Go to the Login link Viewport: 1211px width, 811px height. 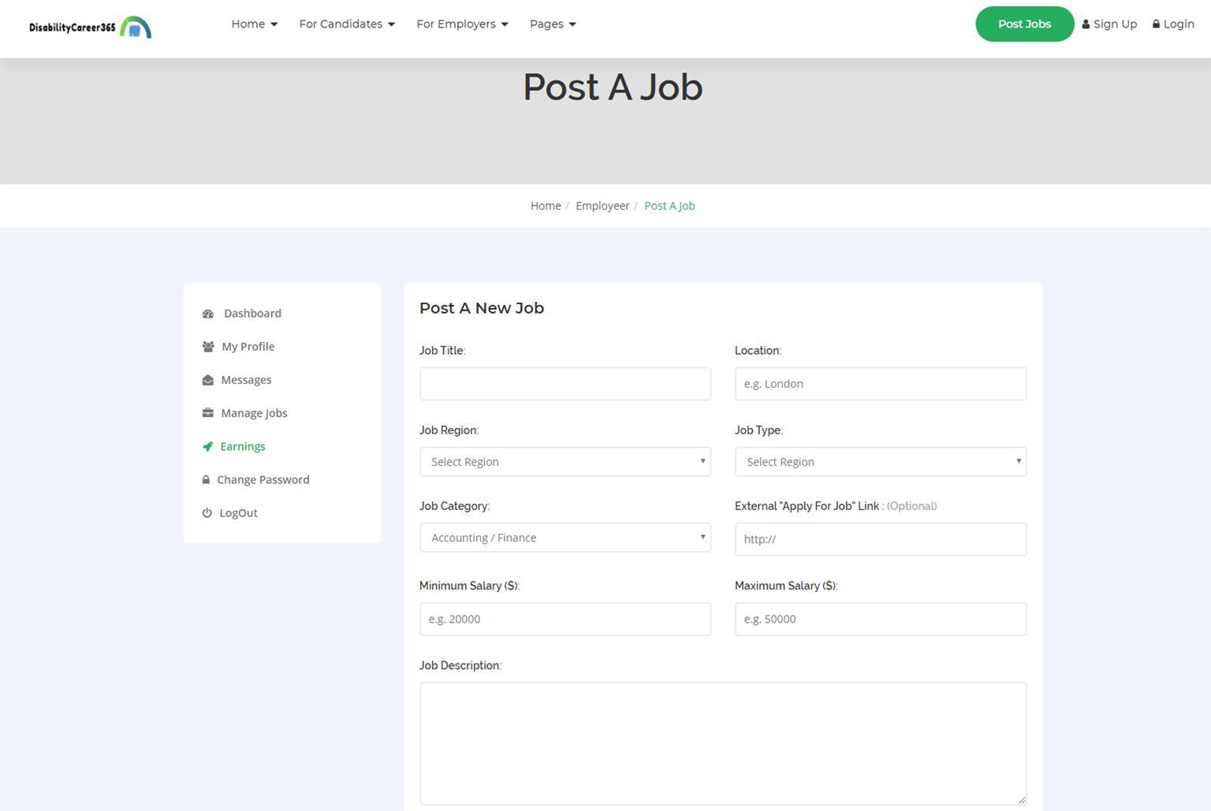(x=1173, y=24)
